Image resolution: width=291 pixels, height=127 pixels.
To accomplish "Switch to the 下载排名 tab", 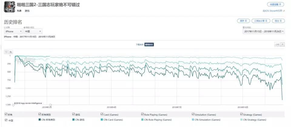I will [139, 45].
